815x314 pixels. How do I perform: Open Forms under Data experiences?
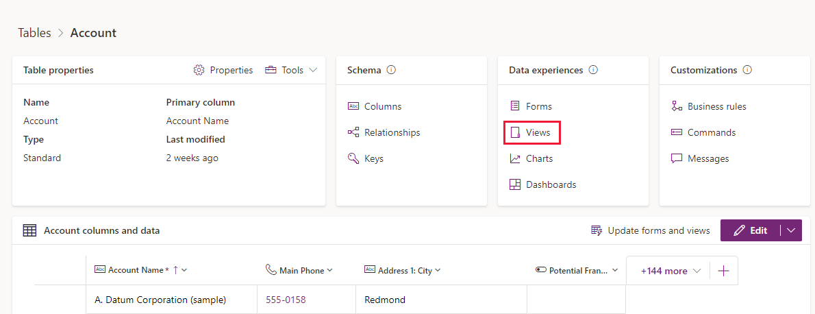coord(531,106)
